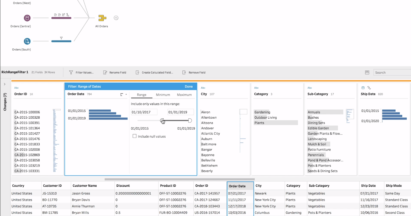
Task: Switch to the Maximum tab
Action: [184, 95]
